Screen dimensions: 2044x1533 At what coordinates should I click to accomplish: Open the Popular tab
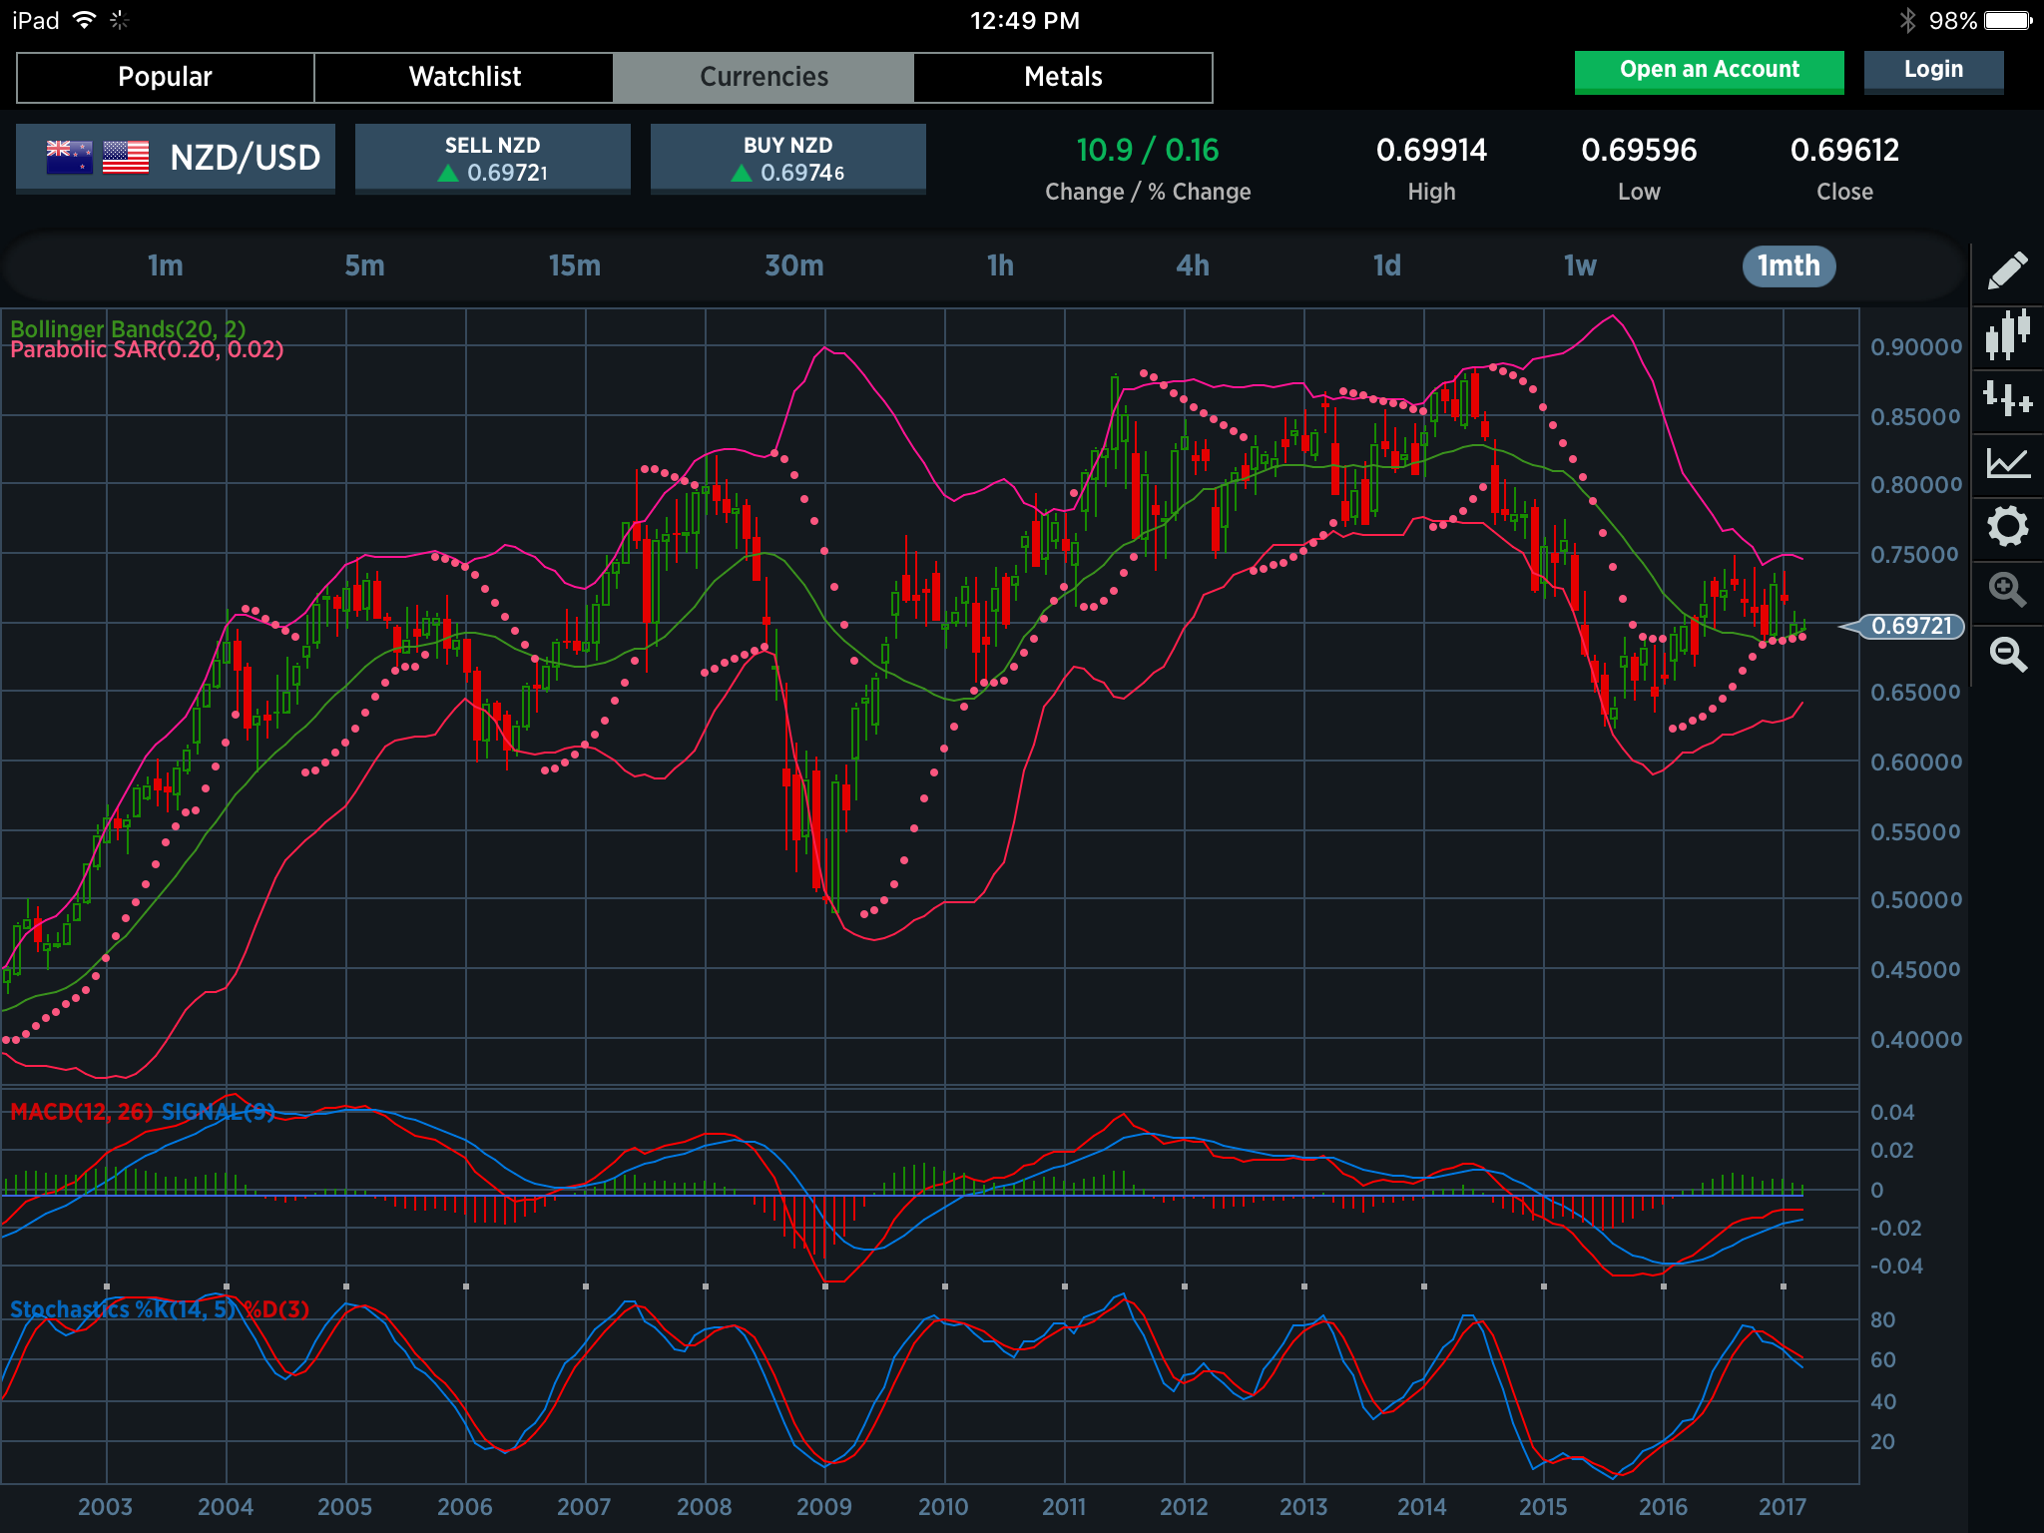click(x=166, y=77)
